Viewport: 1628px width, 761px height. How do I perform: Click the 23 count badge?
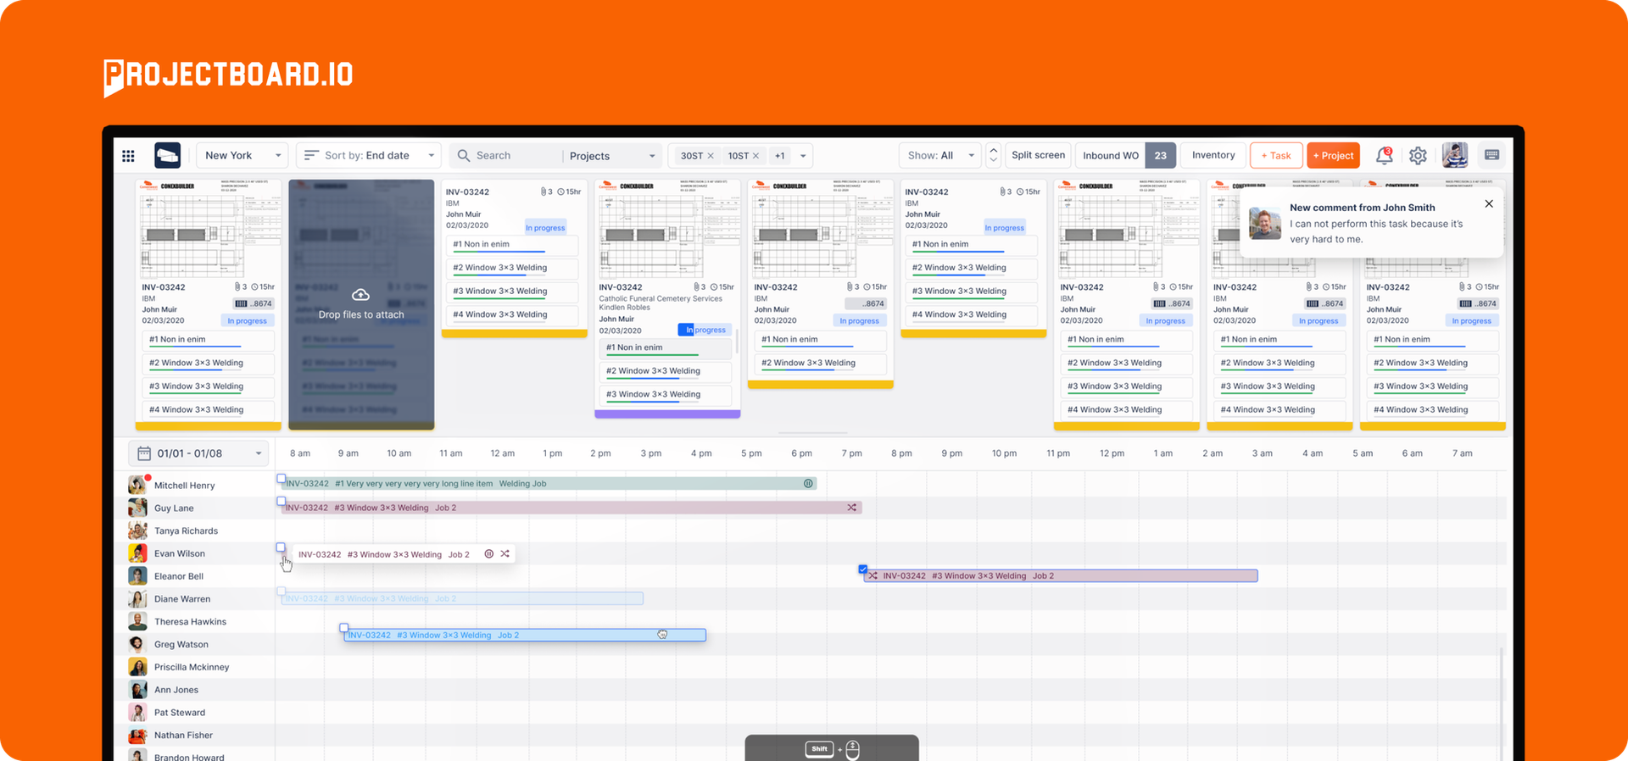(x=1161, y=156)
